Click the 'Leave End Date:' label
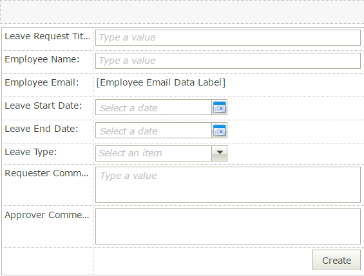The image size is (364, 276). [x=41, y=129]
